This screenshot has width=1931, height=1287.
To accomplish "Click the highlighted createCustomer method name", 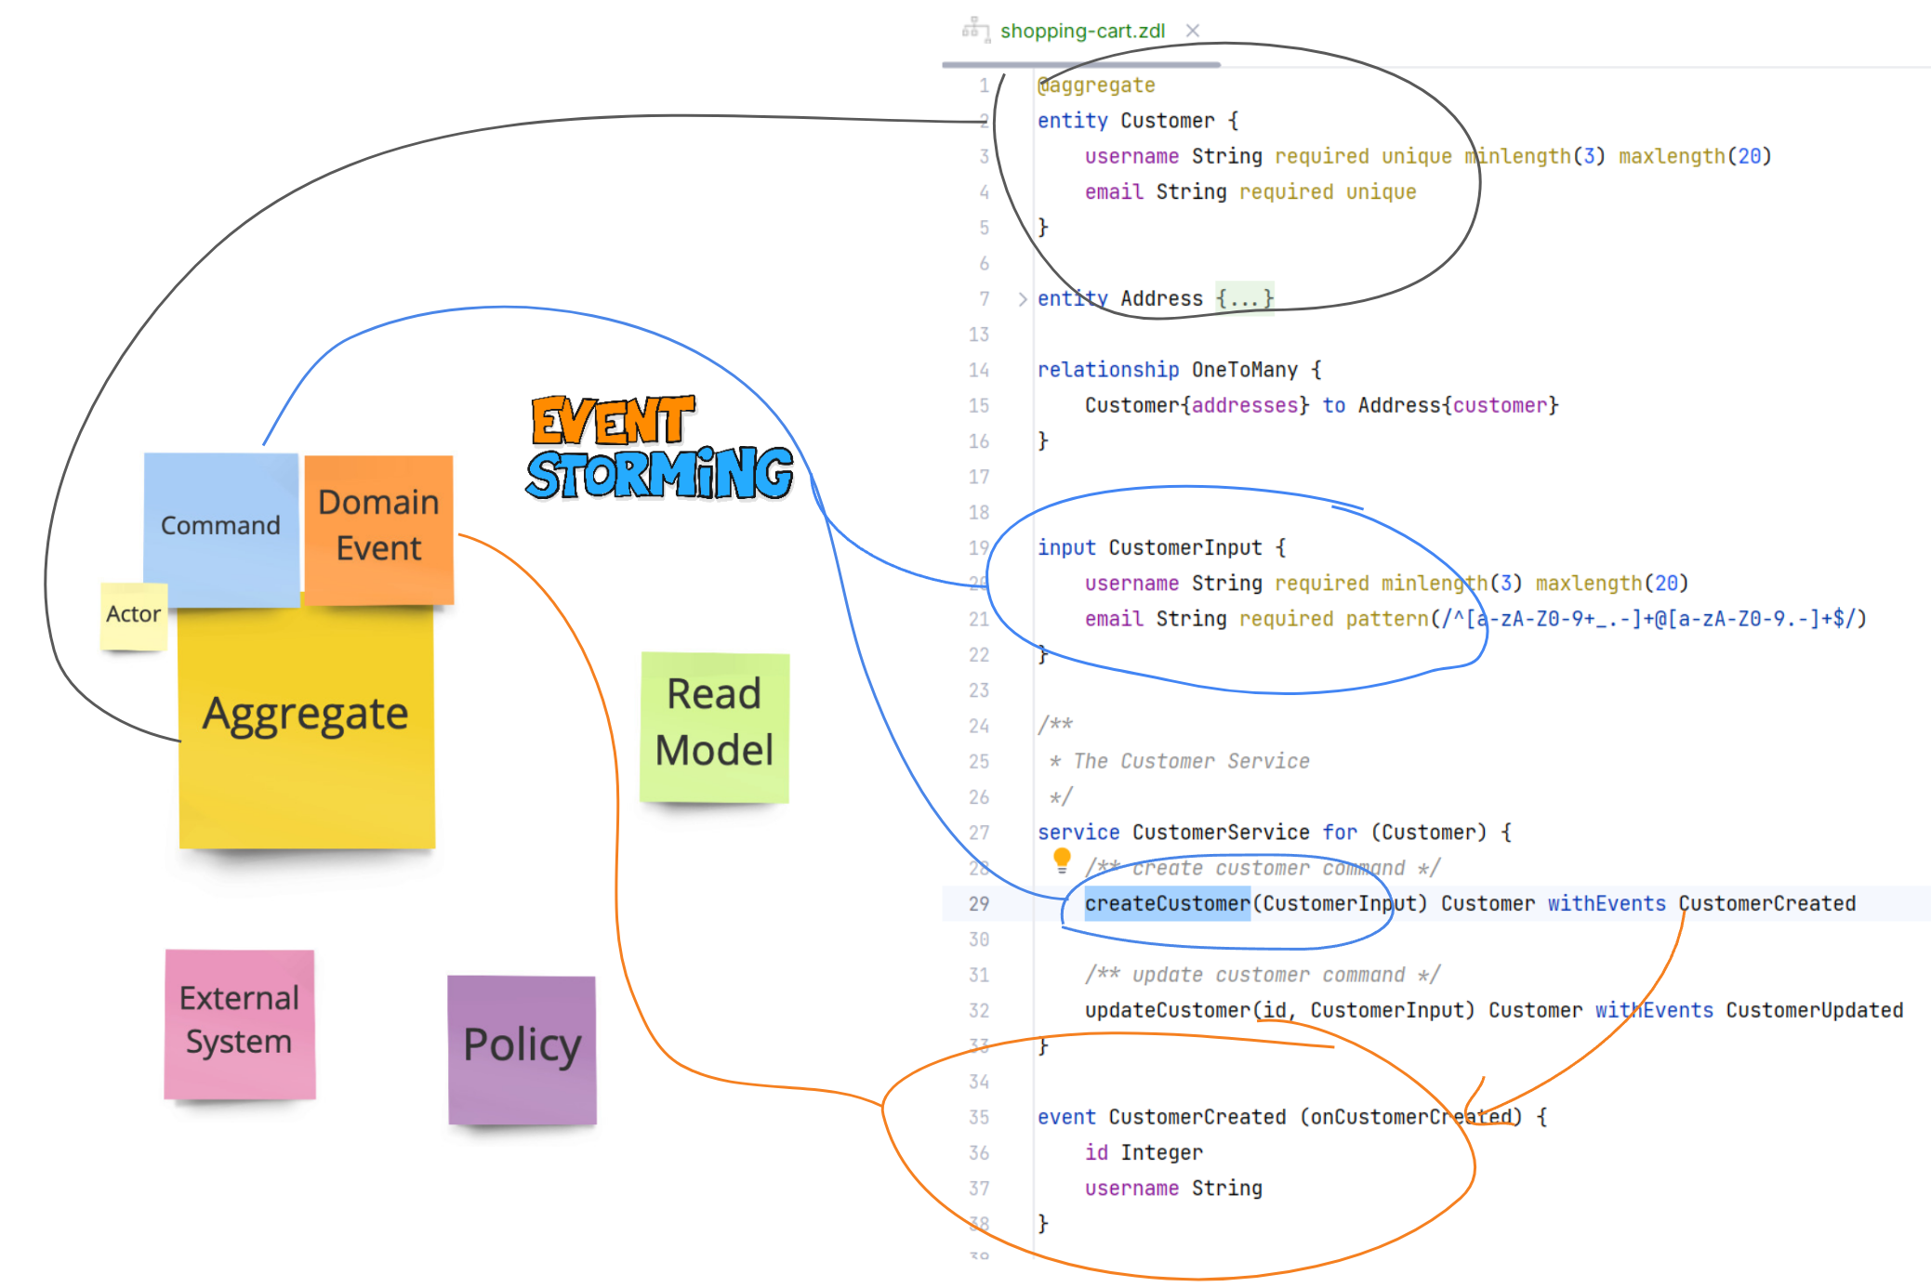I will coord(1167,902).
